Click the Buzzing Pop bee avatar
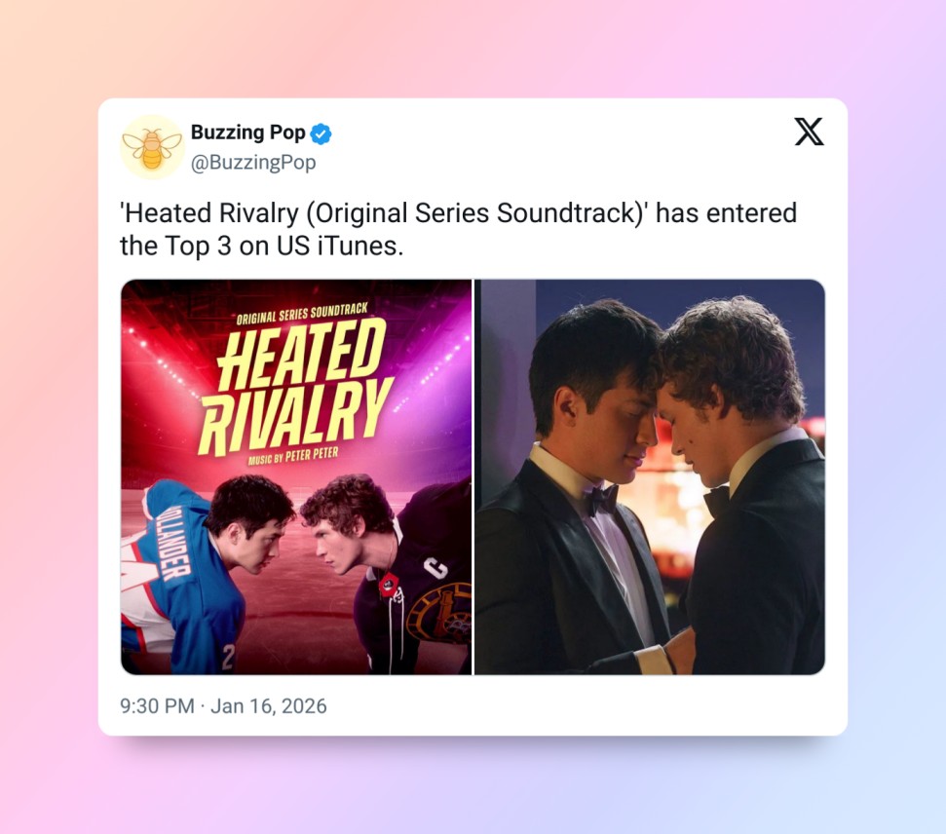 pyautogui.click(x=152, y=147)
